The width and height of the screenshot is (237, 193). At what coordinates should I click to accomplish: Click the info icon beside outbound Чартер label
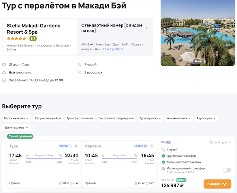70,146
